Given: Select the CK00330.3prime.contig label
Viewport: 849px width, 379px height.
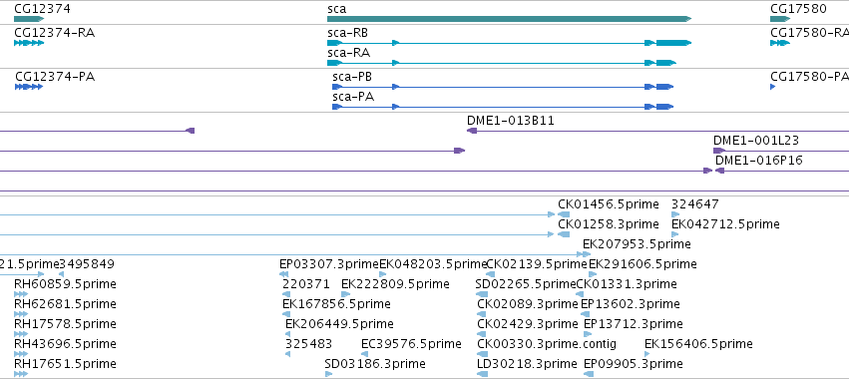Looking at the screenshot, I should click(547, 344).
